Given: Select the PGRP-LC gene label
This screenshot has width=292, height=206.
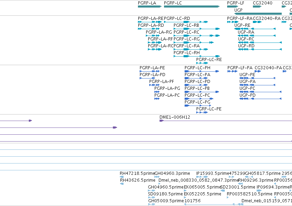Looking at the screenshot, I should click(x=173, y=3).
